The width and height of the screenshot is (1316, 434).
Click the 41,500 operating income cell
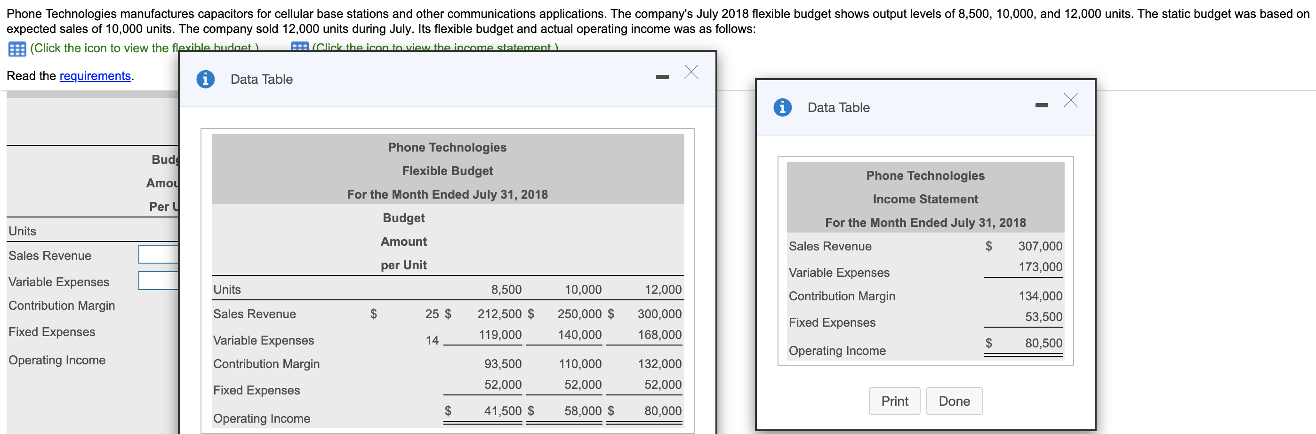point(503,411)
